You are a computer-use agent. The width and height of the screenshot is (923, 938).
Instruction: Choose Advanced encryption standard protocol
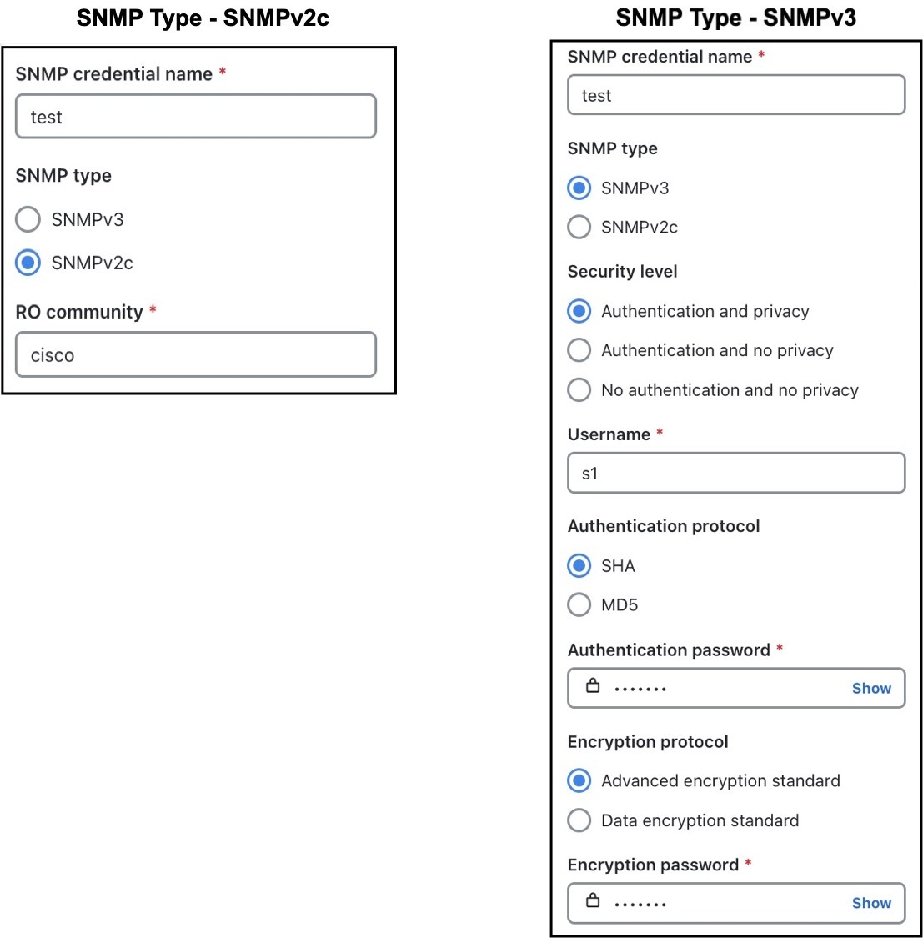[579, 780]
